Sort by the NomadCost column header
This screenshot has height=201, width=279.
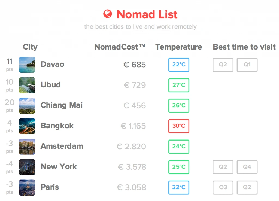pos(120,47)
